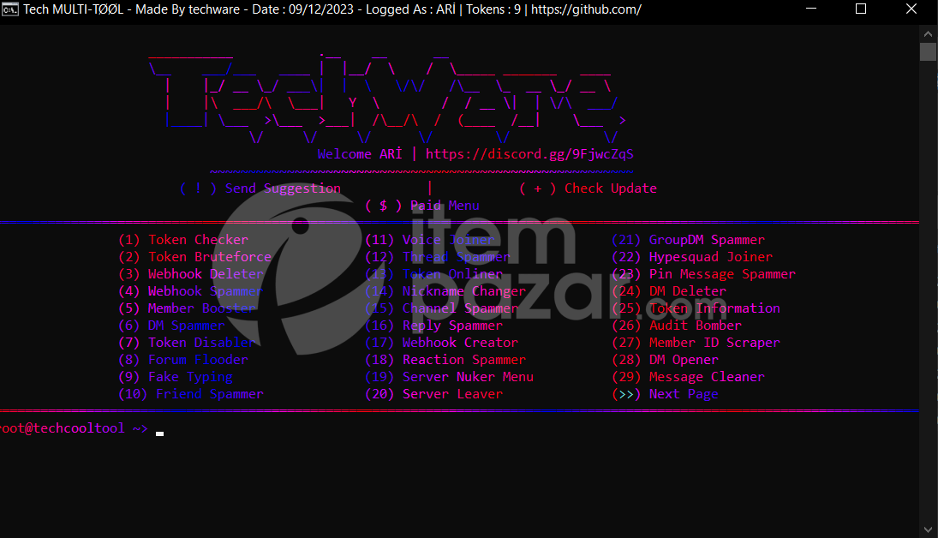The width and height of the screenshot is (938, 538).
Task: Click option 24 DM Deleter
Action: pos(669,291)
